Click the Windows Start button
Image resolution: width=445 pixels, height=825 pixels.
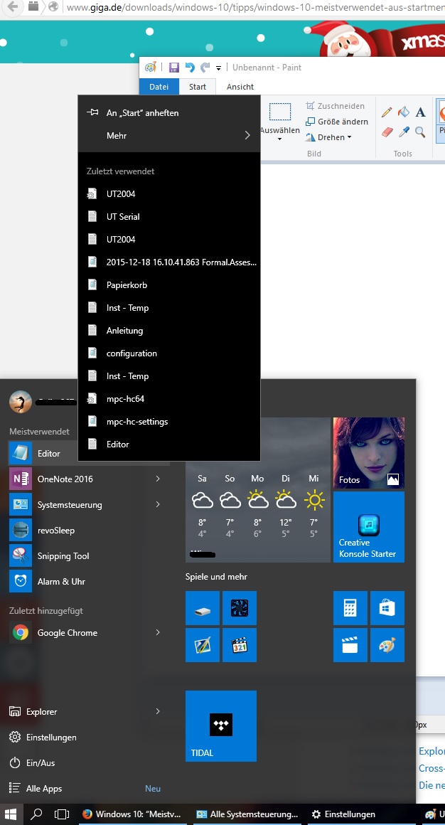11,814
